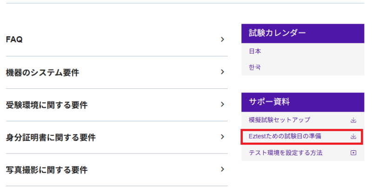Screen dimensions: 372x187
Task: Click the 機器のシステム要件 heading
Action: (x=42, y=73)
